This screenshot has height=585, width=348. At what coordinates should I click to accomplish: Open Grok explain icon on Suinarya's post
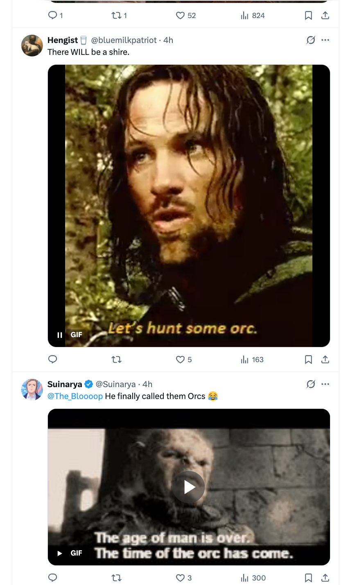pyautogui.click(x=311, y=384)
